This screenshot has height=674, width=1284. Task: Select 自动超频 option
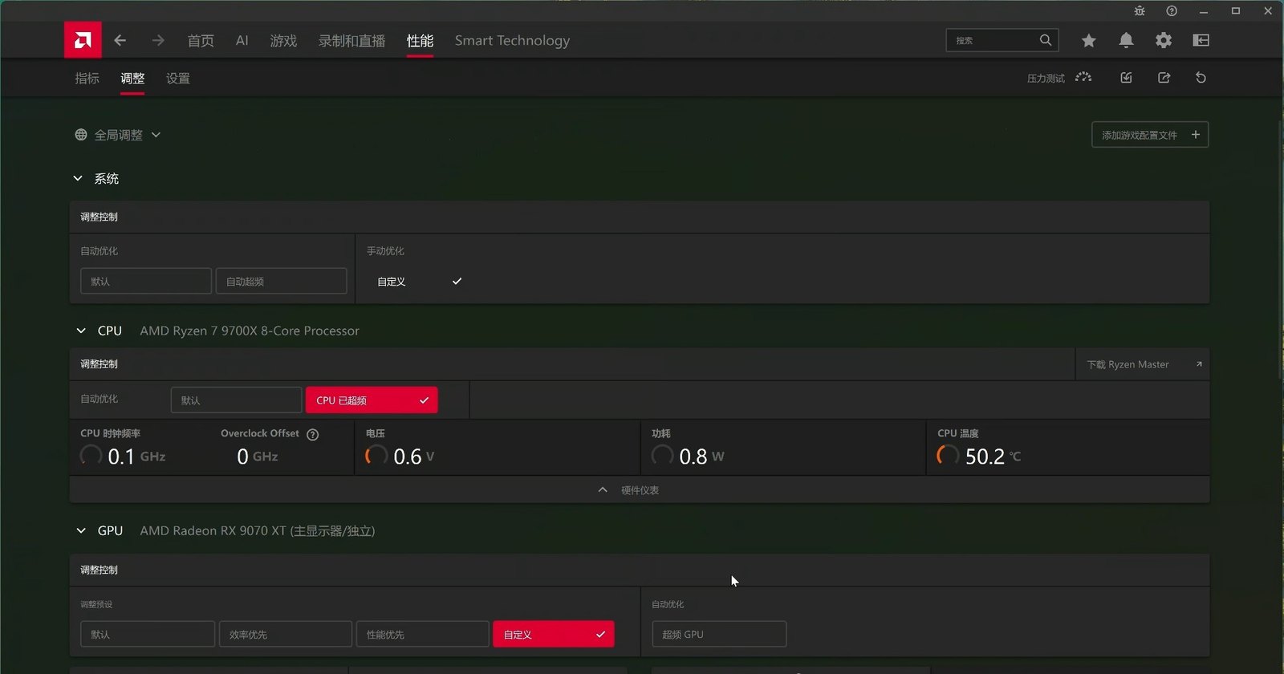click(281, 282)
